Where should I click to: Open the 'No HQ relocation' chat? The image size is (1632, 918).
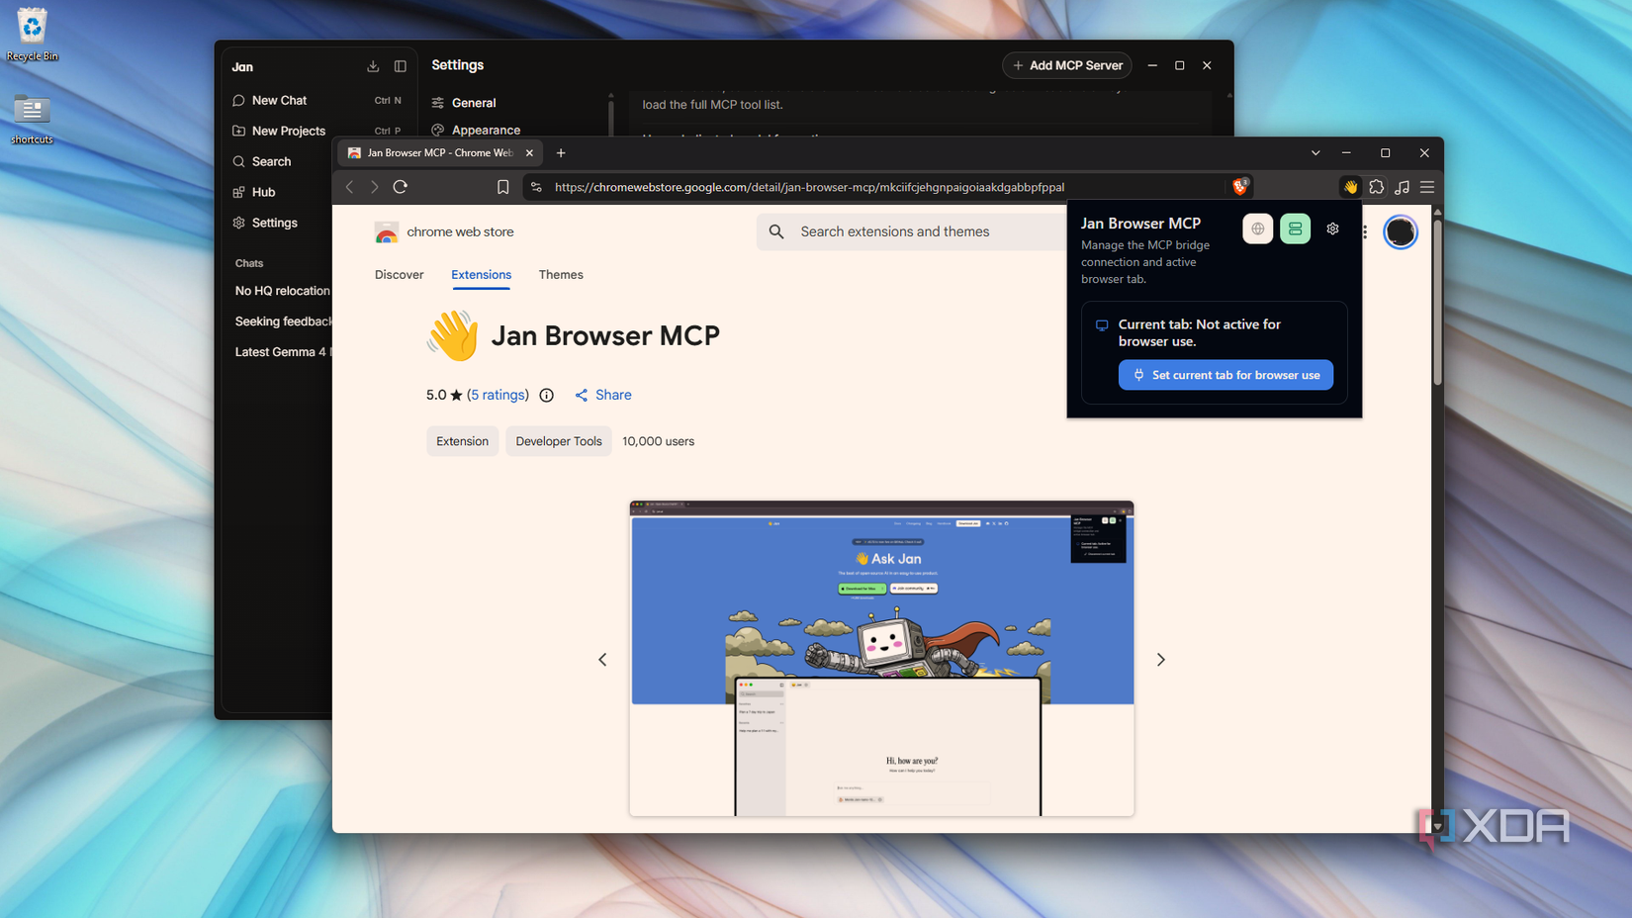click(282, 291)
